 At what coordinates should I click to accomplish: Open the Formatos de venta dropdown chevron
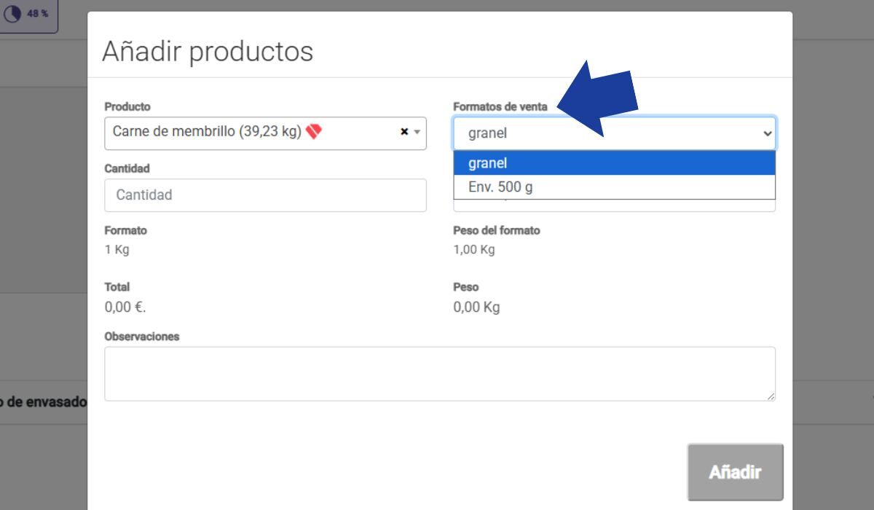(766, 133)
